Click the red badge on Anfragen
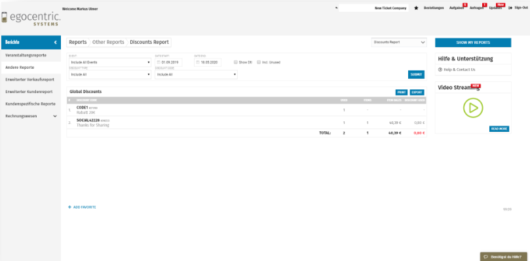Viewport: 530px width, 261px height. [484, 5]
